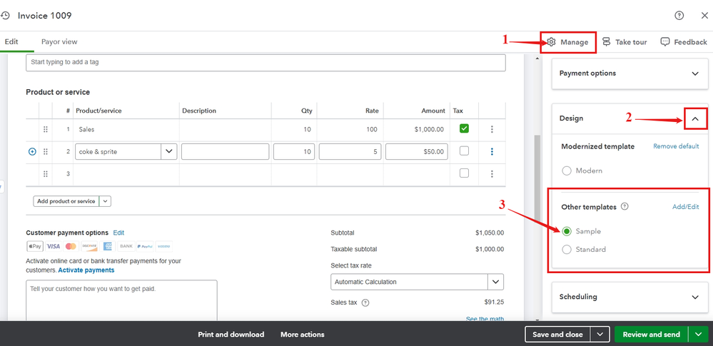Switch to the Edit tab

11,42
